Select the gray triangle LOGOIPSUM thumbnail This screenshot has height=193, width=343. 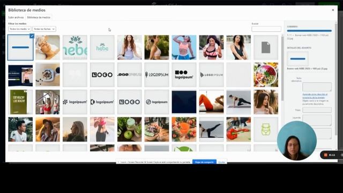coord(211,75)
